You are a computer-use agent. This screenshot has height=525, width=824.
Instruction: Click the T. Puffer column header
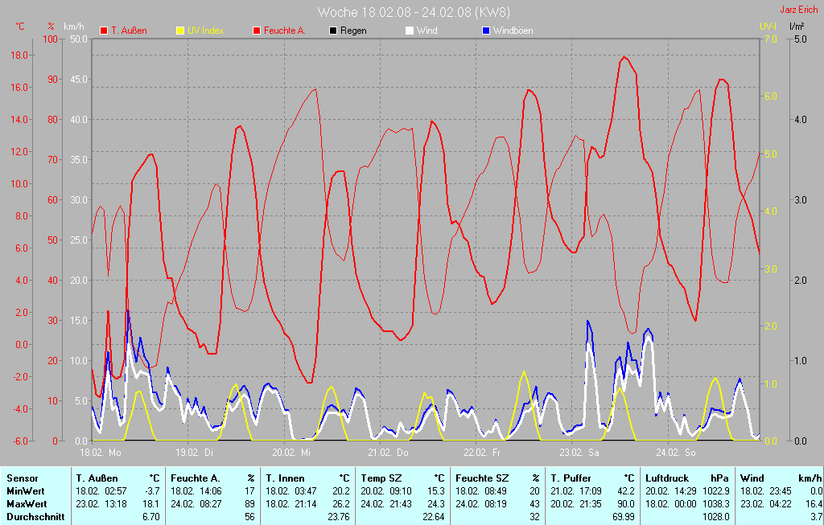point(571,478)
